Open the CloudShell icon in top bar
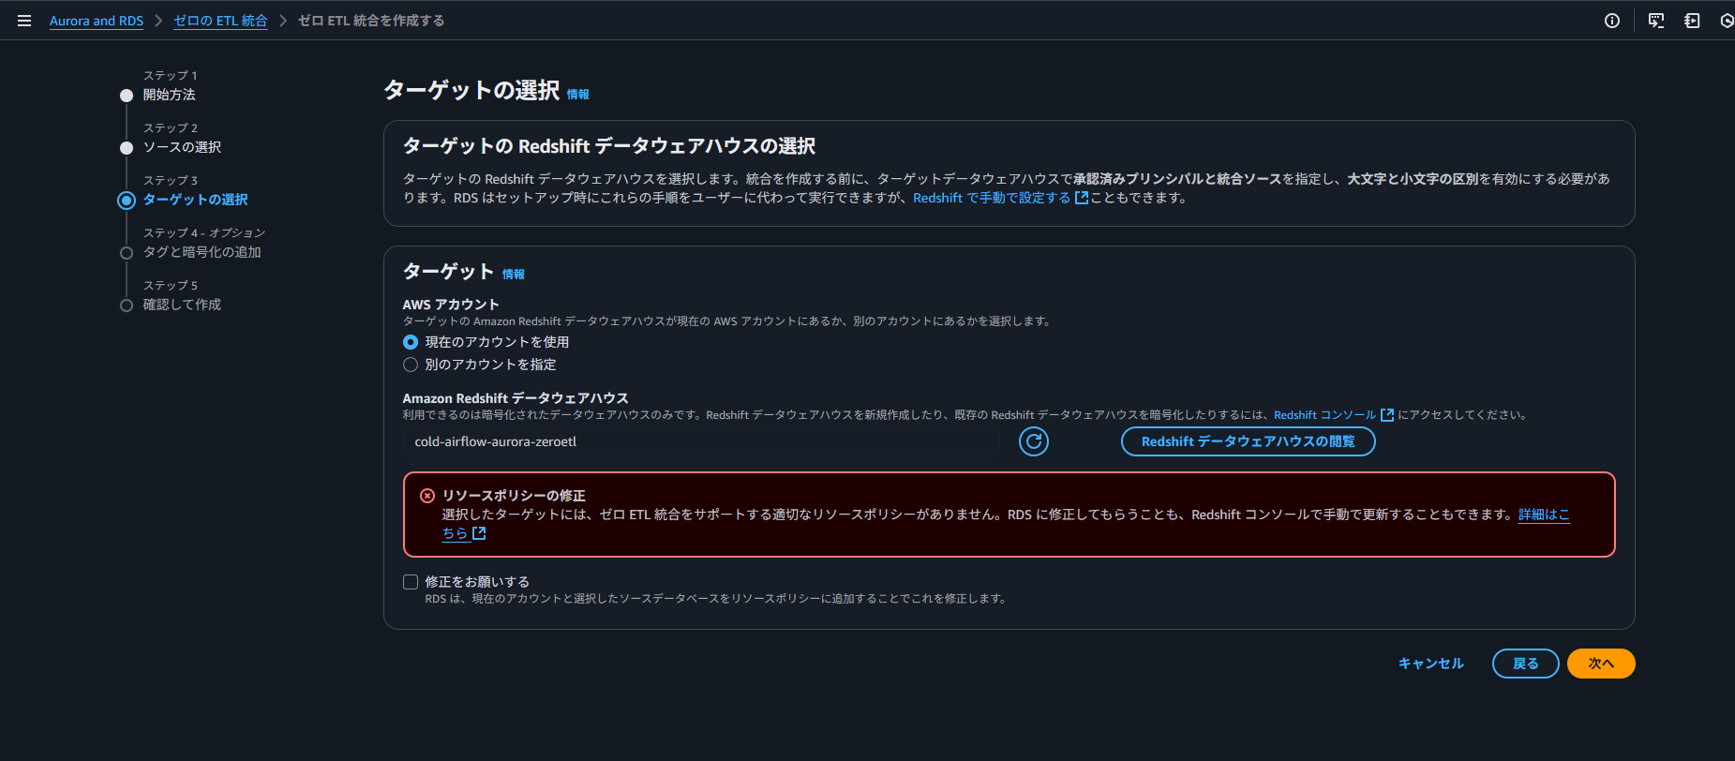 pyautogui.click(x=1656, y=21)
